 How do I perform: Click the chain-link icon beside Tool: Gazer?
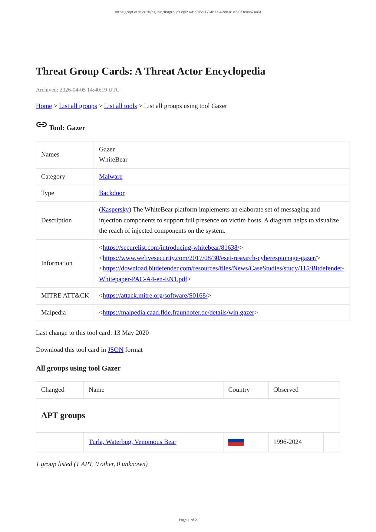tap(41, 125)
